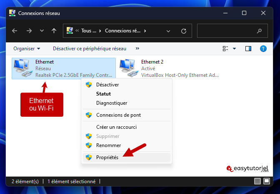
Task: Choose Renommer in the context menu
Action: [x=127, y=145]
